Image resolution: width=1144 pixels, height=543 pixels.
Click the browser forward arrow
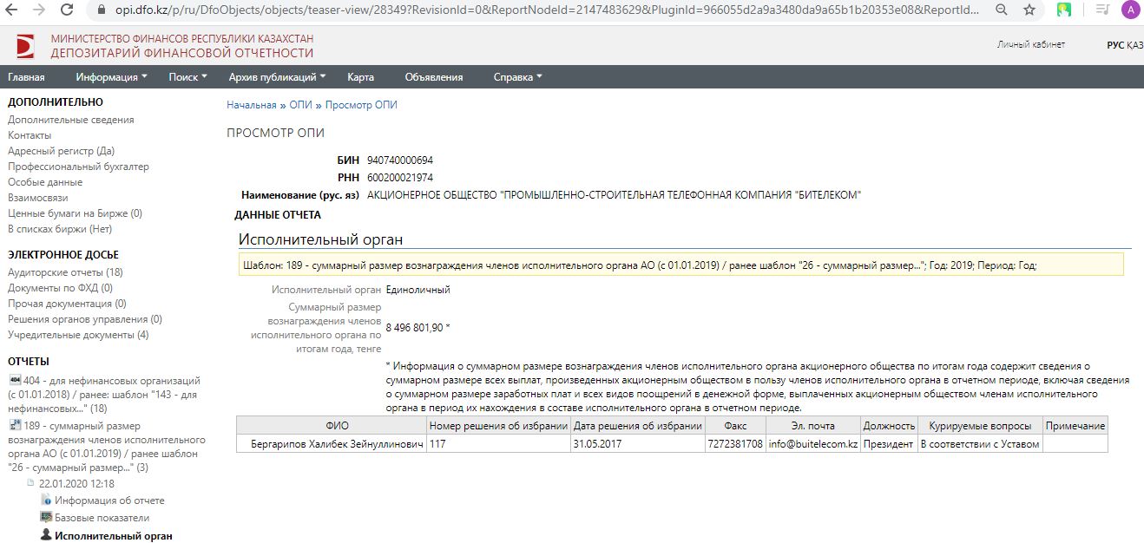coord(39,10)
